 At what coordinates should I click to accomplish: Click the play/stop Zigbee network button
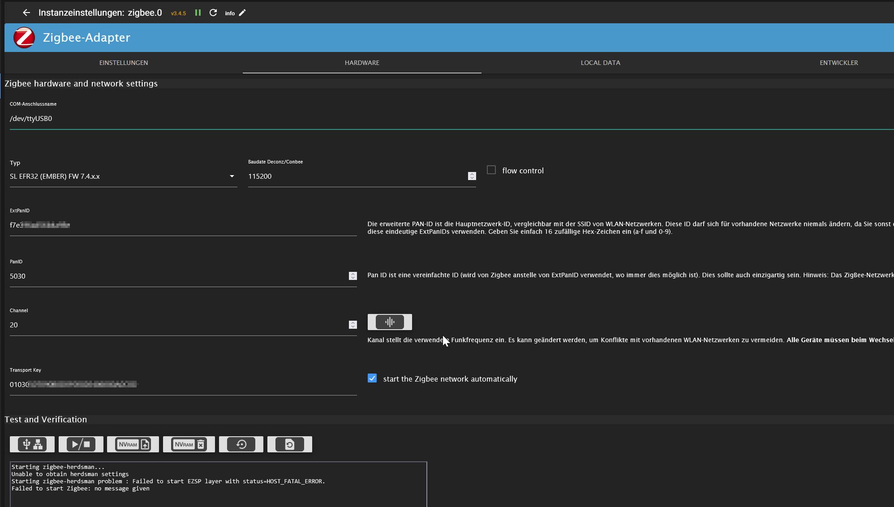(x=81, y=444)
